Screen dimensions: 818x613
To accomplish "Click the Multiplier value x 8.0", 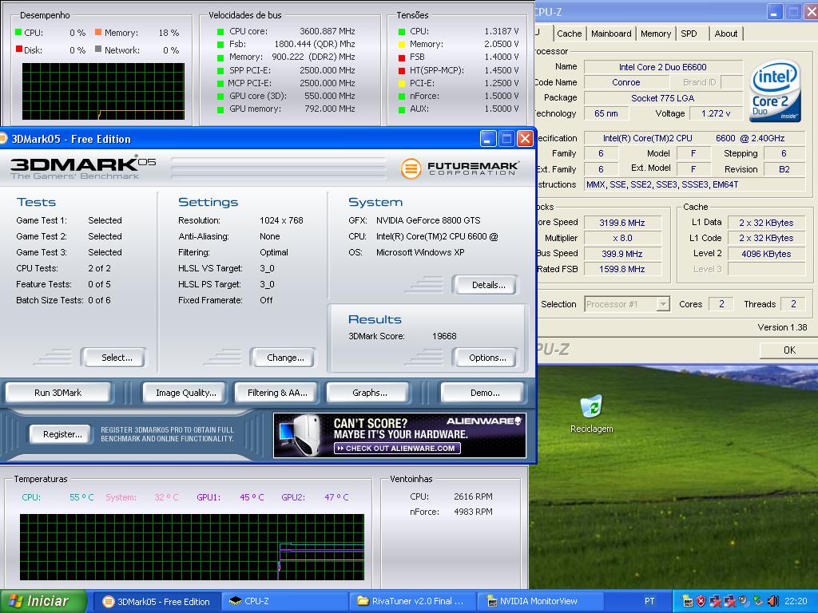I will click(621, 238).
